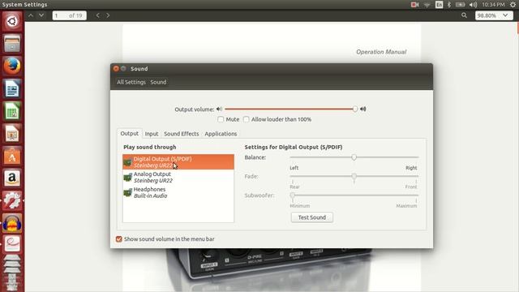The width and height of the screenshot is (519, 292).
Task: Click the clock showing 10:34 PM
Action: click(x=493, y=5)
